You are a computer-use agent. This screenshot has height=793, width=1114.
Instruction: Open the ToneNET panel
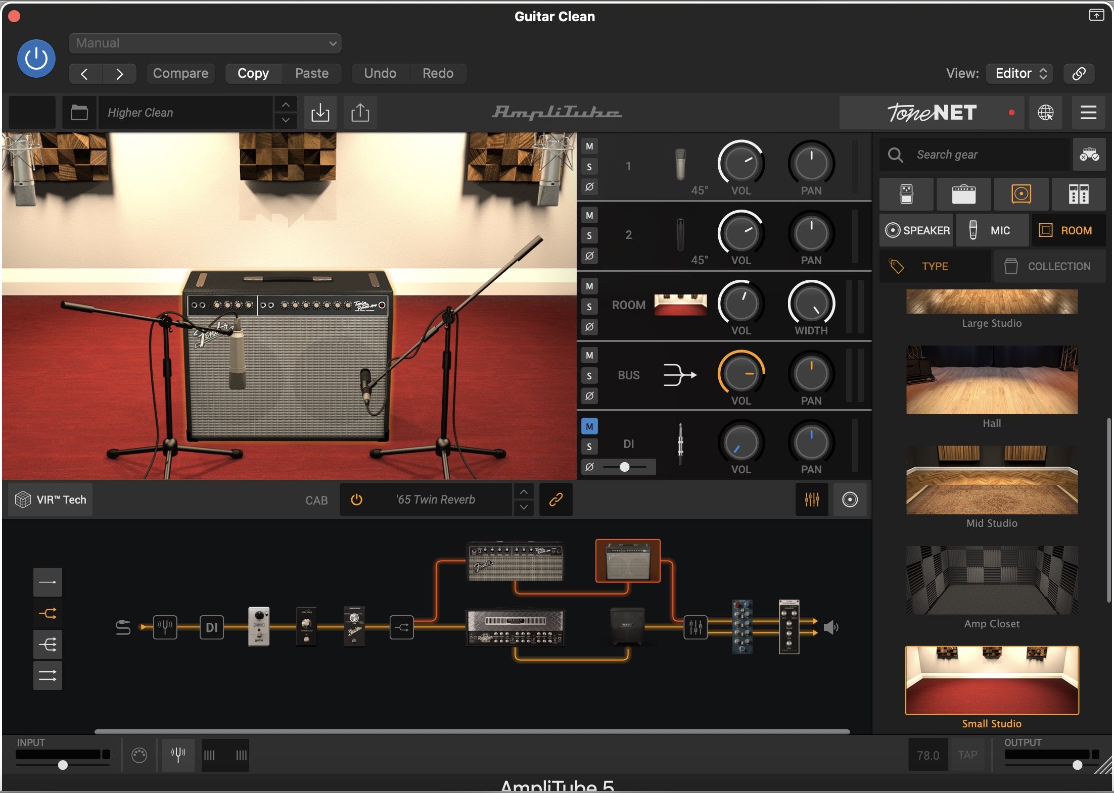pyautogui.click(x=932, y=112)
